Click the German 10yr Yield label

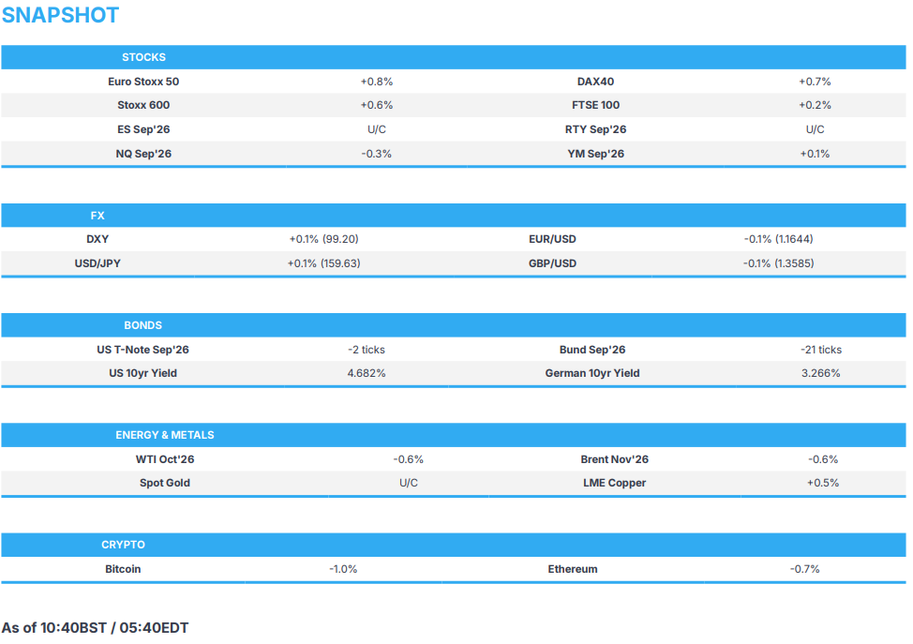(x=592, y=373)
